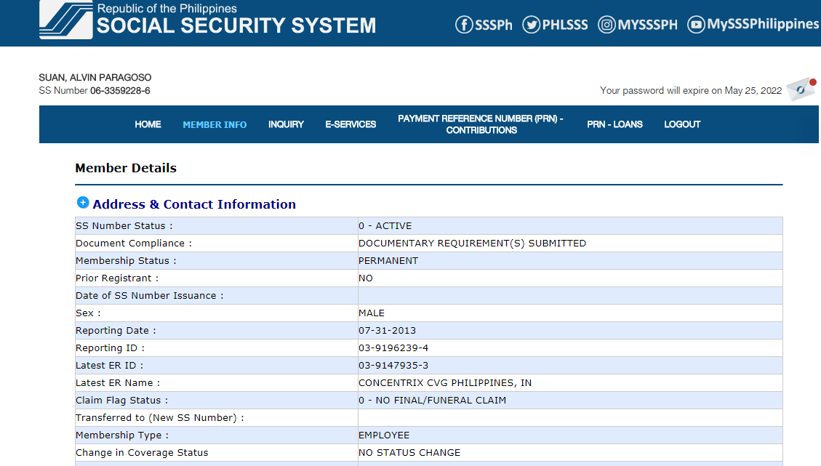The height and width of the screenshot is (466, 821).
Task: Open the PHLSSS Twitter icon
Action: (532, 25)
